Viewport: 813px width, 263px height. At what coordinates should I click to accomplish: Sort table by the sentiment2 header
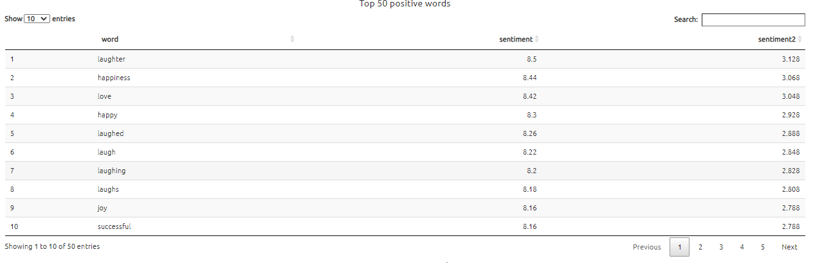coord(776,39)
